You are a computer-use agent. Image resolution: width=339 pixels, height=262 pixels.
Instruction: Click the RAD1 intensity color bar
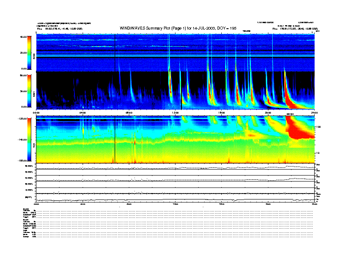[29, 91]
